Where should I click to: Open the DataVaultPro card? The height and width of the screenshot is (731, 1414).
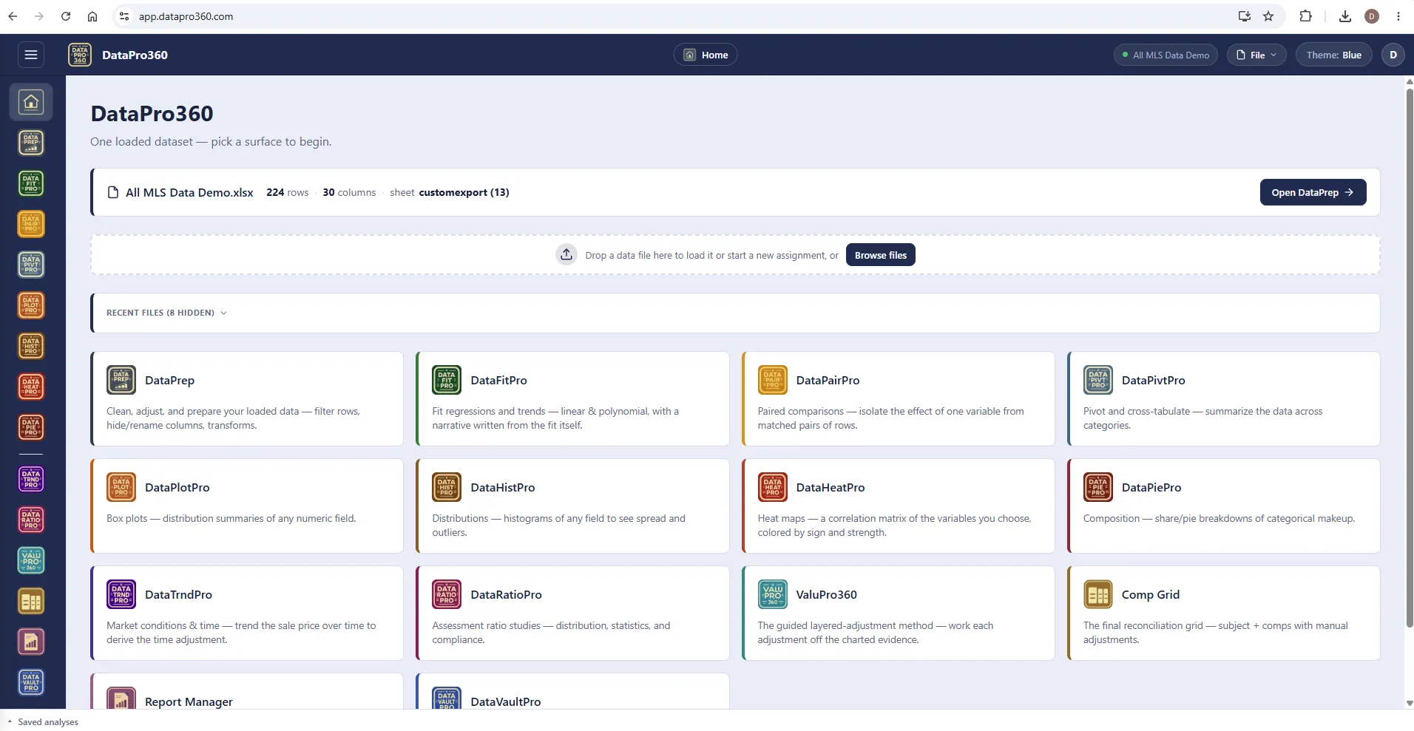[572, 691]
